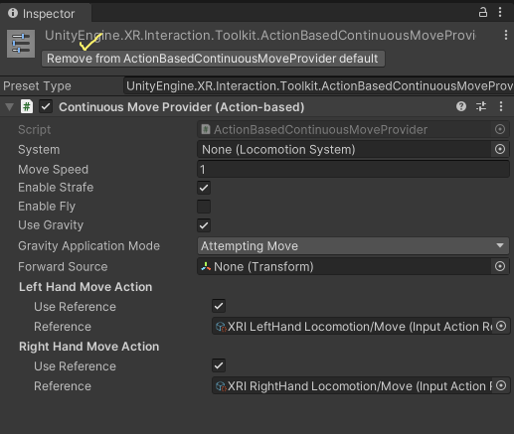Click the input action icon in RightHand reference

coord(221,386)
